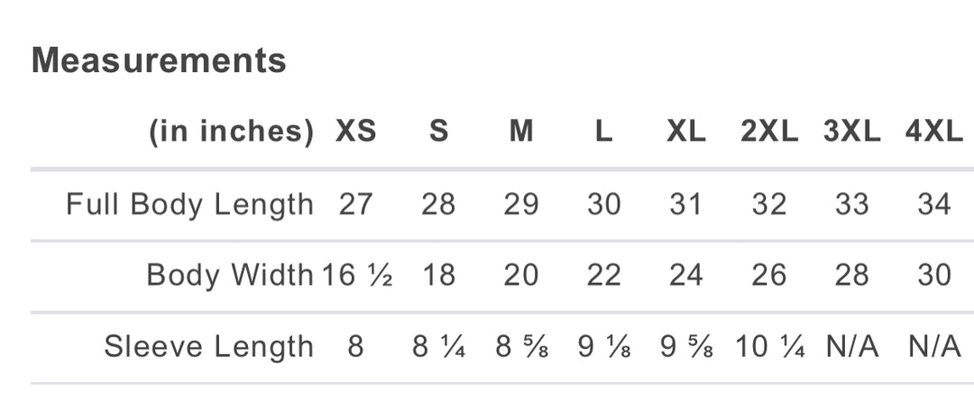Click the 8 ¼ sleeve length value
Screen dimensions: 974x411
[x=438, y=346]
